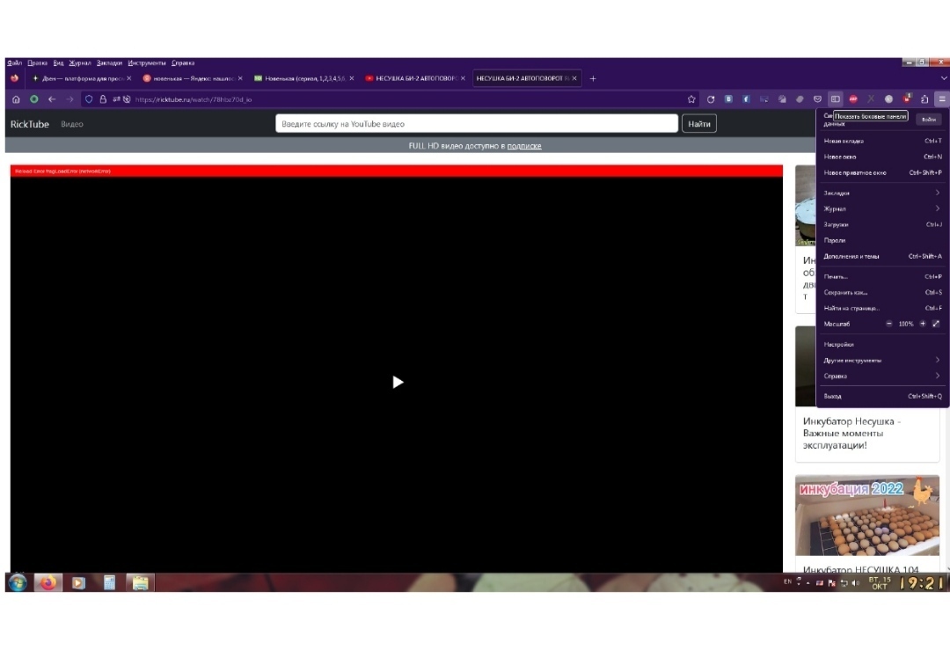
Task: Expand the Закладки submenu
Action: (x=882, y=194)
